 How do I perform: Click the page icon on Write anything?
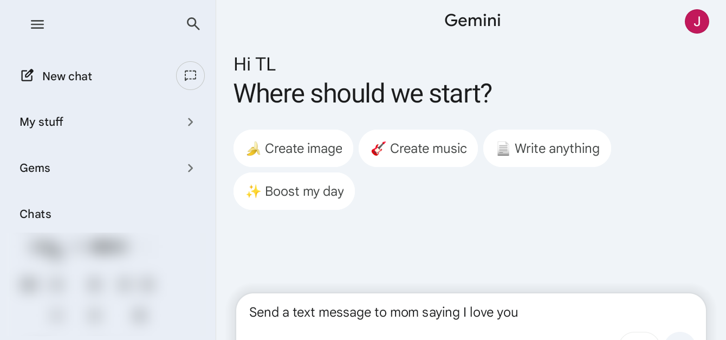point(503,149)
